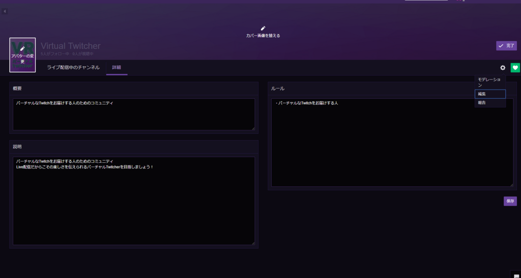The height and width of the screenshot is (278, 521).
Task: Collapse sidebar with the left arrow
Action: coord(5,11)
